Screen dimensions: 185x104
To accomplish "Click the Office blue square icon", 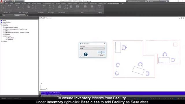I will coord(1,21).
